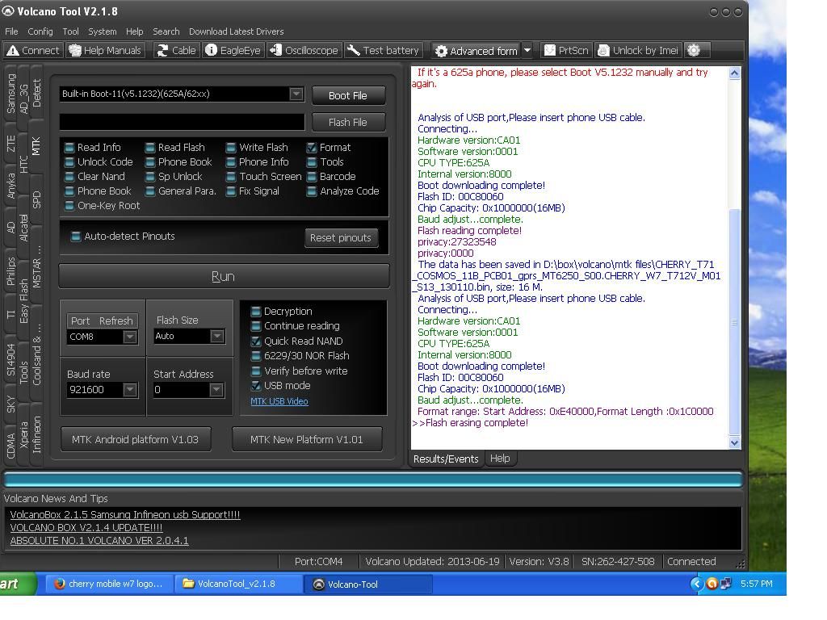Open the Config menu
827x620 pixels.
click(x=40, y=31)
